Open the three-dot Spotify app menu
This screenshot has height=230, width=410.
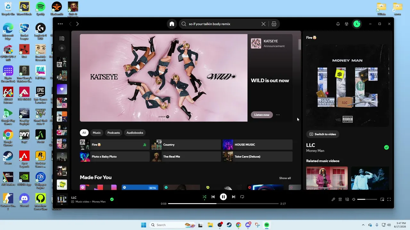click(60, 24)
